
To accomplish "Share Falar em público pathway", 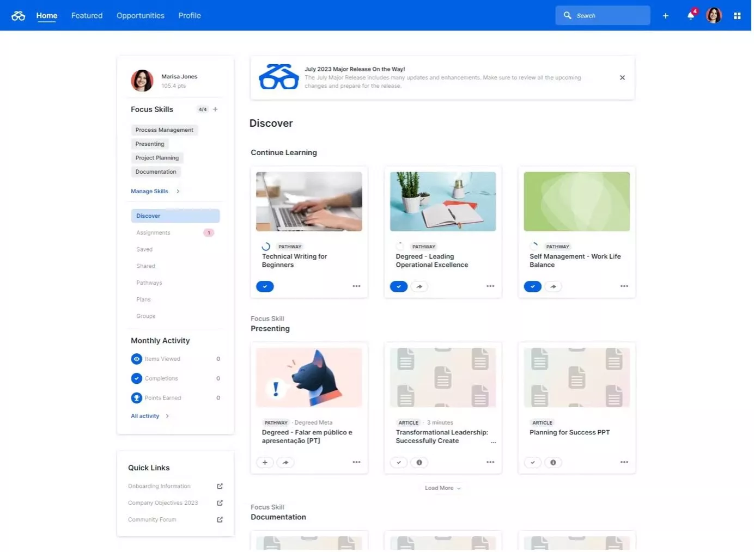I will [x=287, y=464].
